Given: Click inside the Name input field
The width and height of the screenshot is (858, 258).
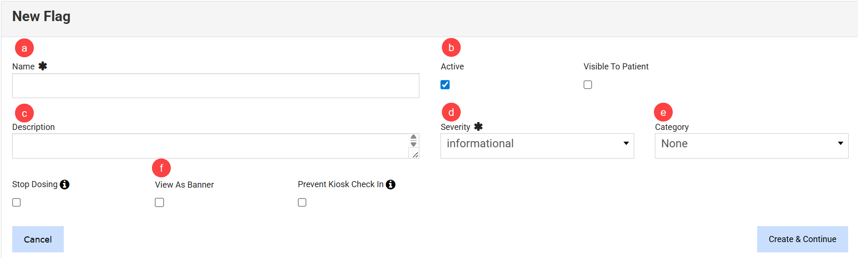Looking at the screenshot, I should (x=215, y=86).
